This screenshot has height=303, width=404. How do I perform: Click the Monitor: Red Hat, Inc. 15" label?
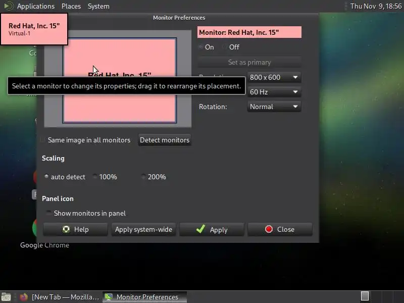pos(249,32)
